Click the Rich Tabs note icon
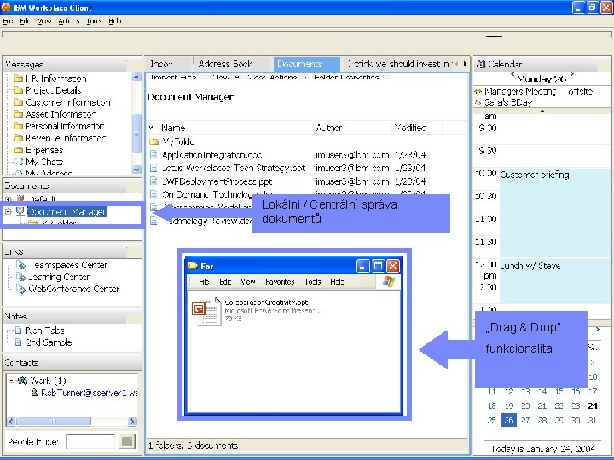The width and height of the screenshot is (614, 460). click(19, 331)
